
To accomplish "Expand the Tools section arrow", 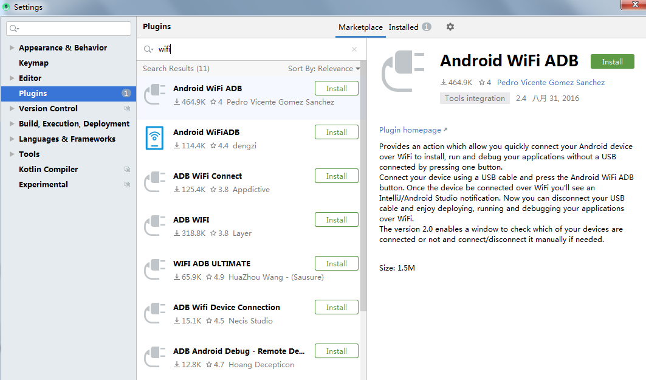I will click(12, 154).
